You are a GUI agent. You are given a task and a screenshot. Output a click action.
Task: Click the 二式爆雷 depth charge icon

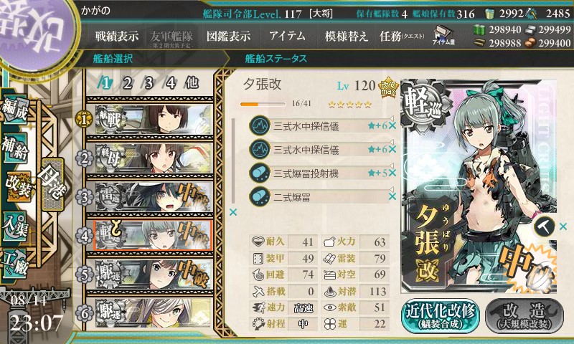click(260, 196)
